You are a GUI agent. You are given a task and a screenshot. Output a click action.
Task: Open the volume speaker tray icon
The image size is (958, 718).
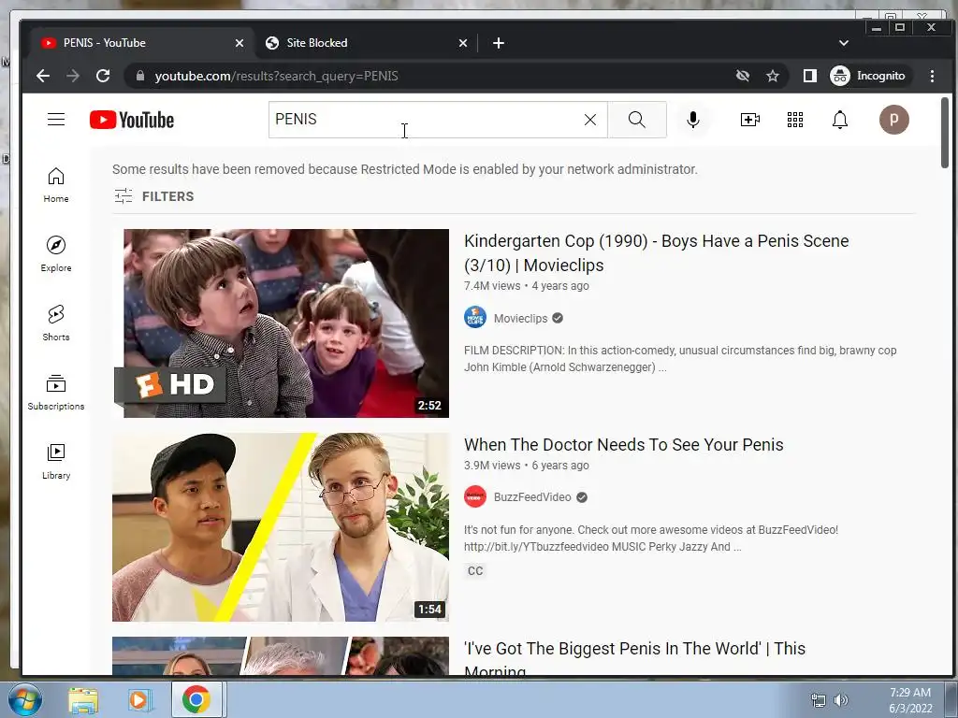coord(841,700)
